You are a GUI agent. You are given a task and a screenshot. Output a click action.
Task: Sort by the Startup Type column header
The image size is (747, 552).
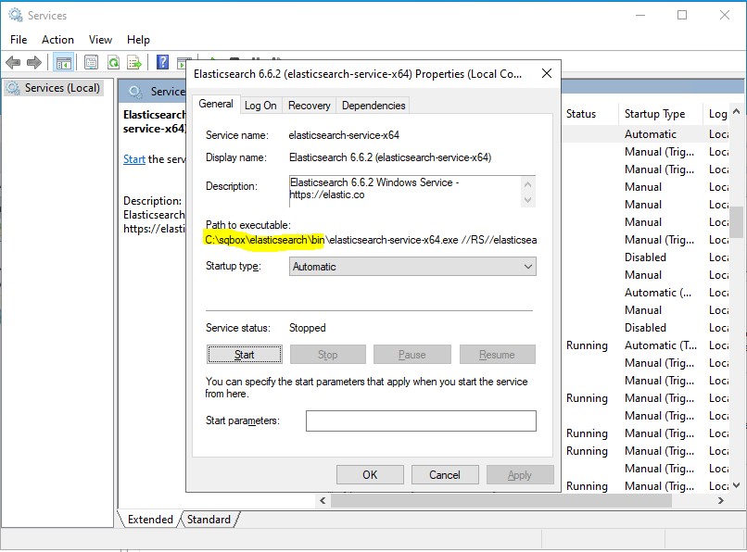(660, 114)
